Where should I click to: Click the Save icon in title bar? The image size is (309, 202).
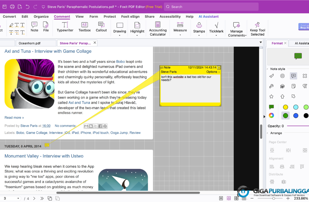4,7
